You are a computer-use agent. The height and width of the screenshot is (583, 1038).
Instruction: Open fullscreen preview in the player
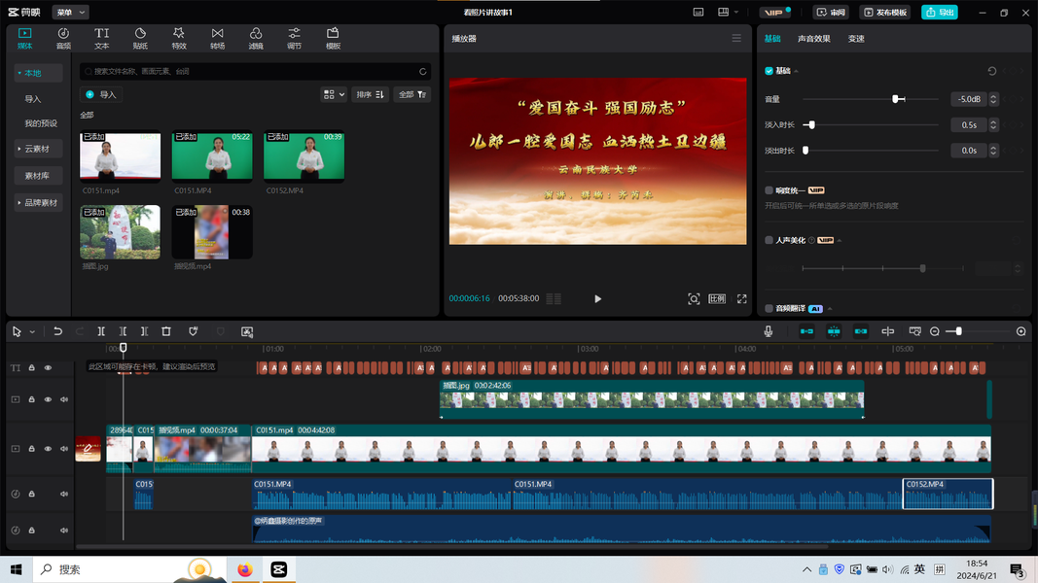tap(742, 298)
